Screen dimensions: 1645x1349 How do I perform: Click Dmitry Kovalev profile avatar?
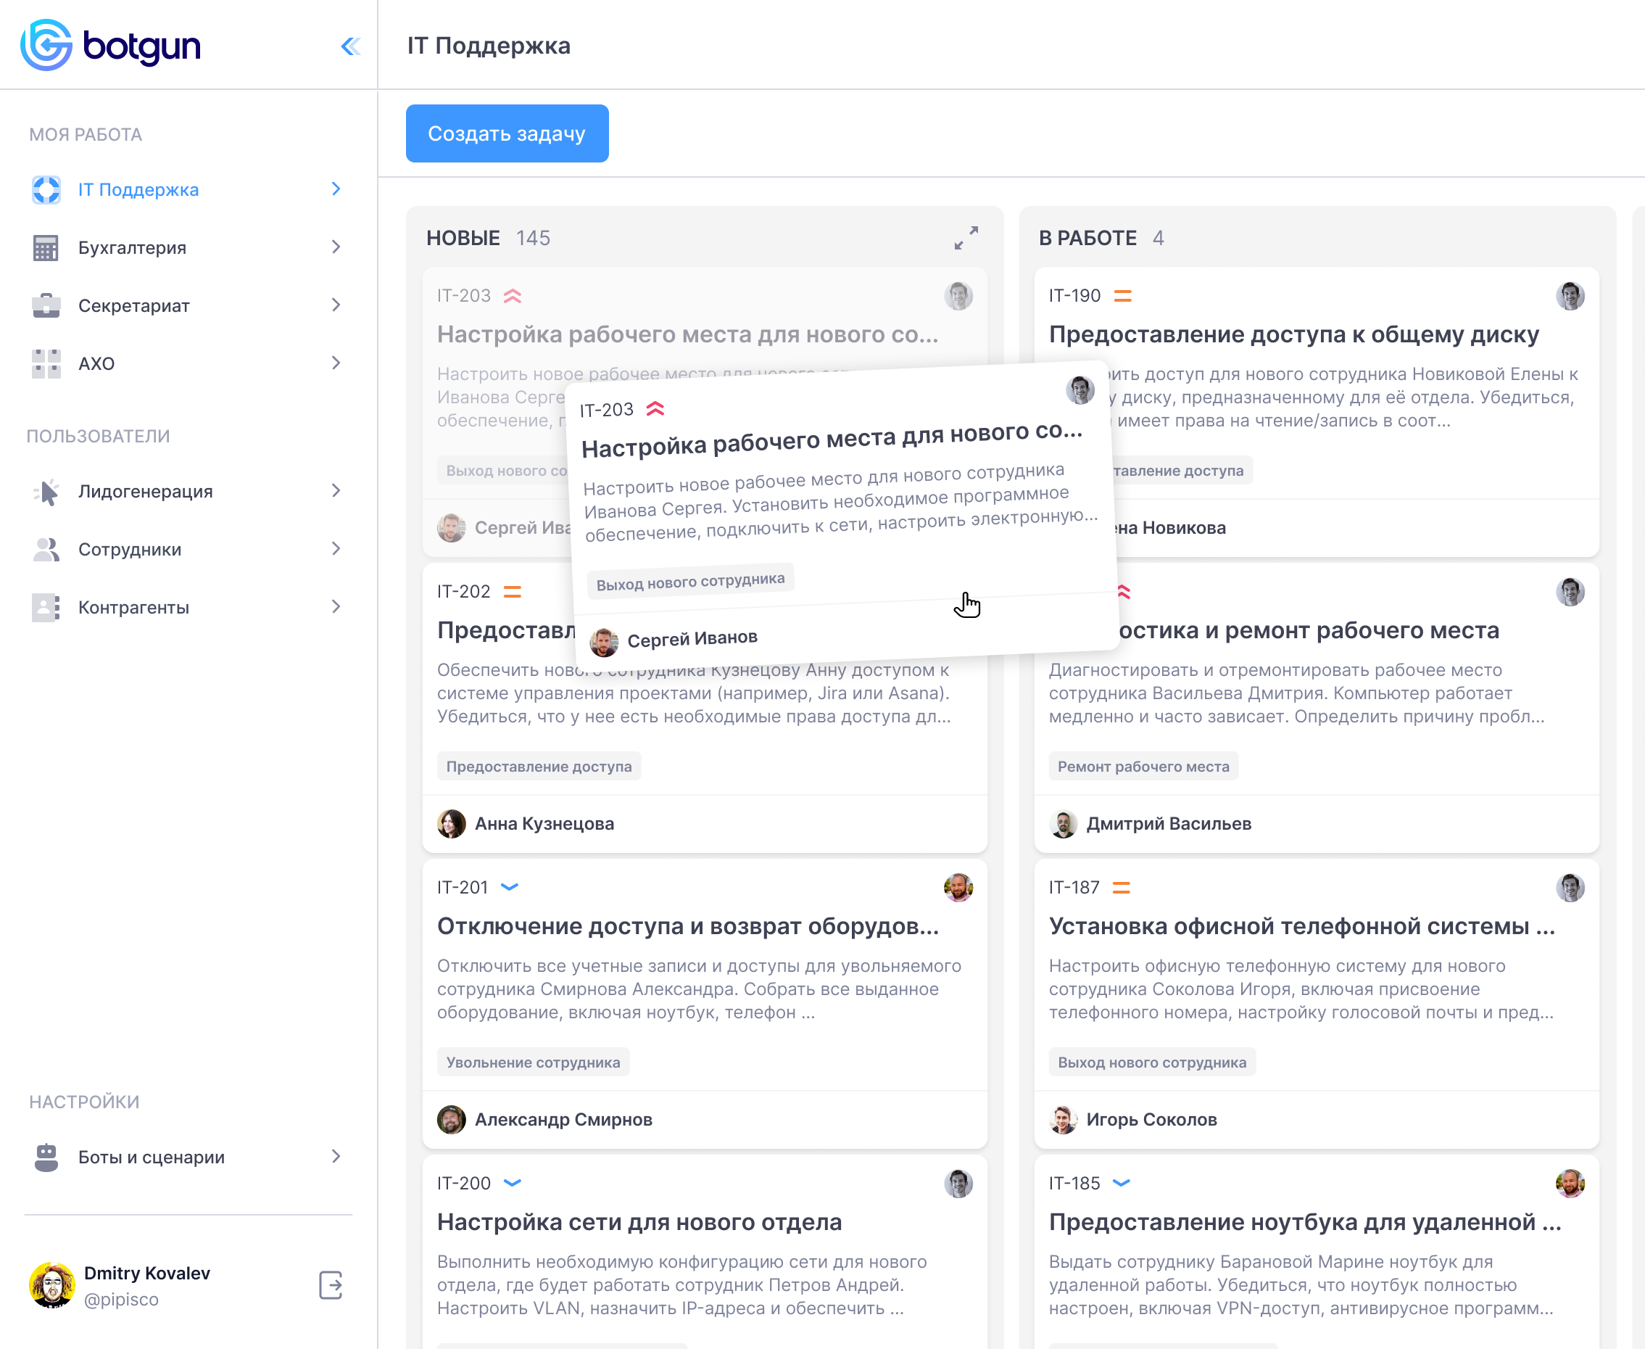pos(52,1285)
